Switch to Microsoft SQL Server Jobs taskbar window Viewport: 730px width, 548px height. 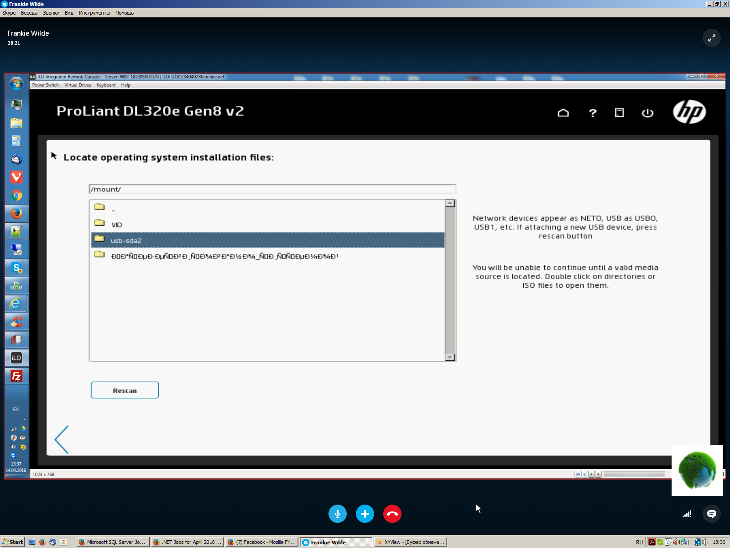coord(113,542)
